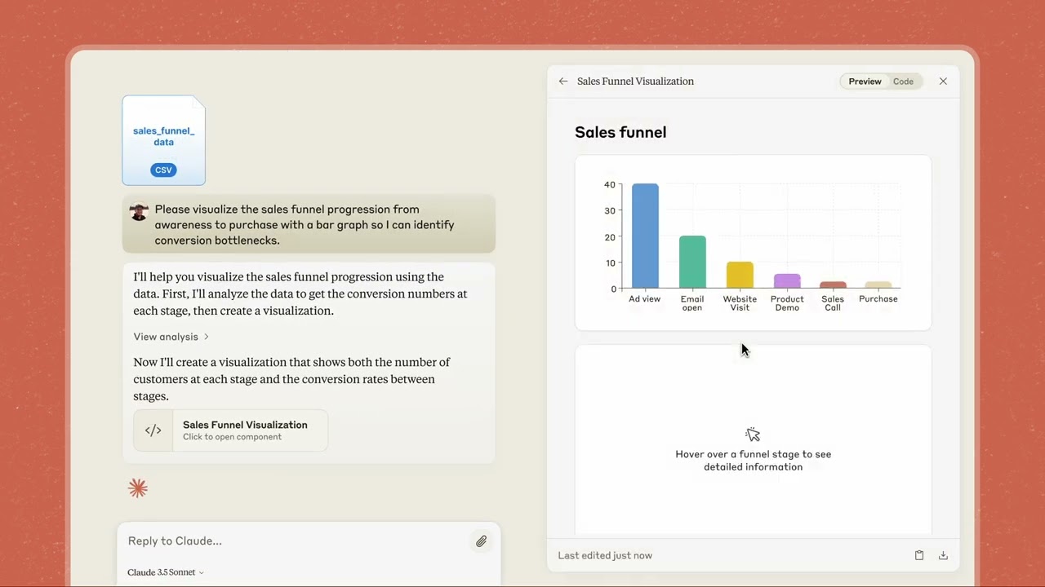Expand the View analysis section

(x=171, y=337)
